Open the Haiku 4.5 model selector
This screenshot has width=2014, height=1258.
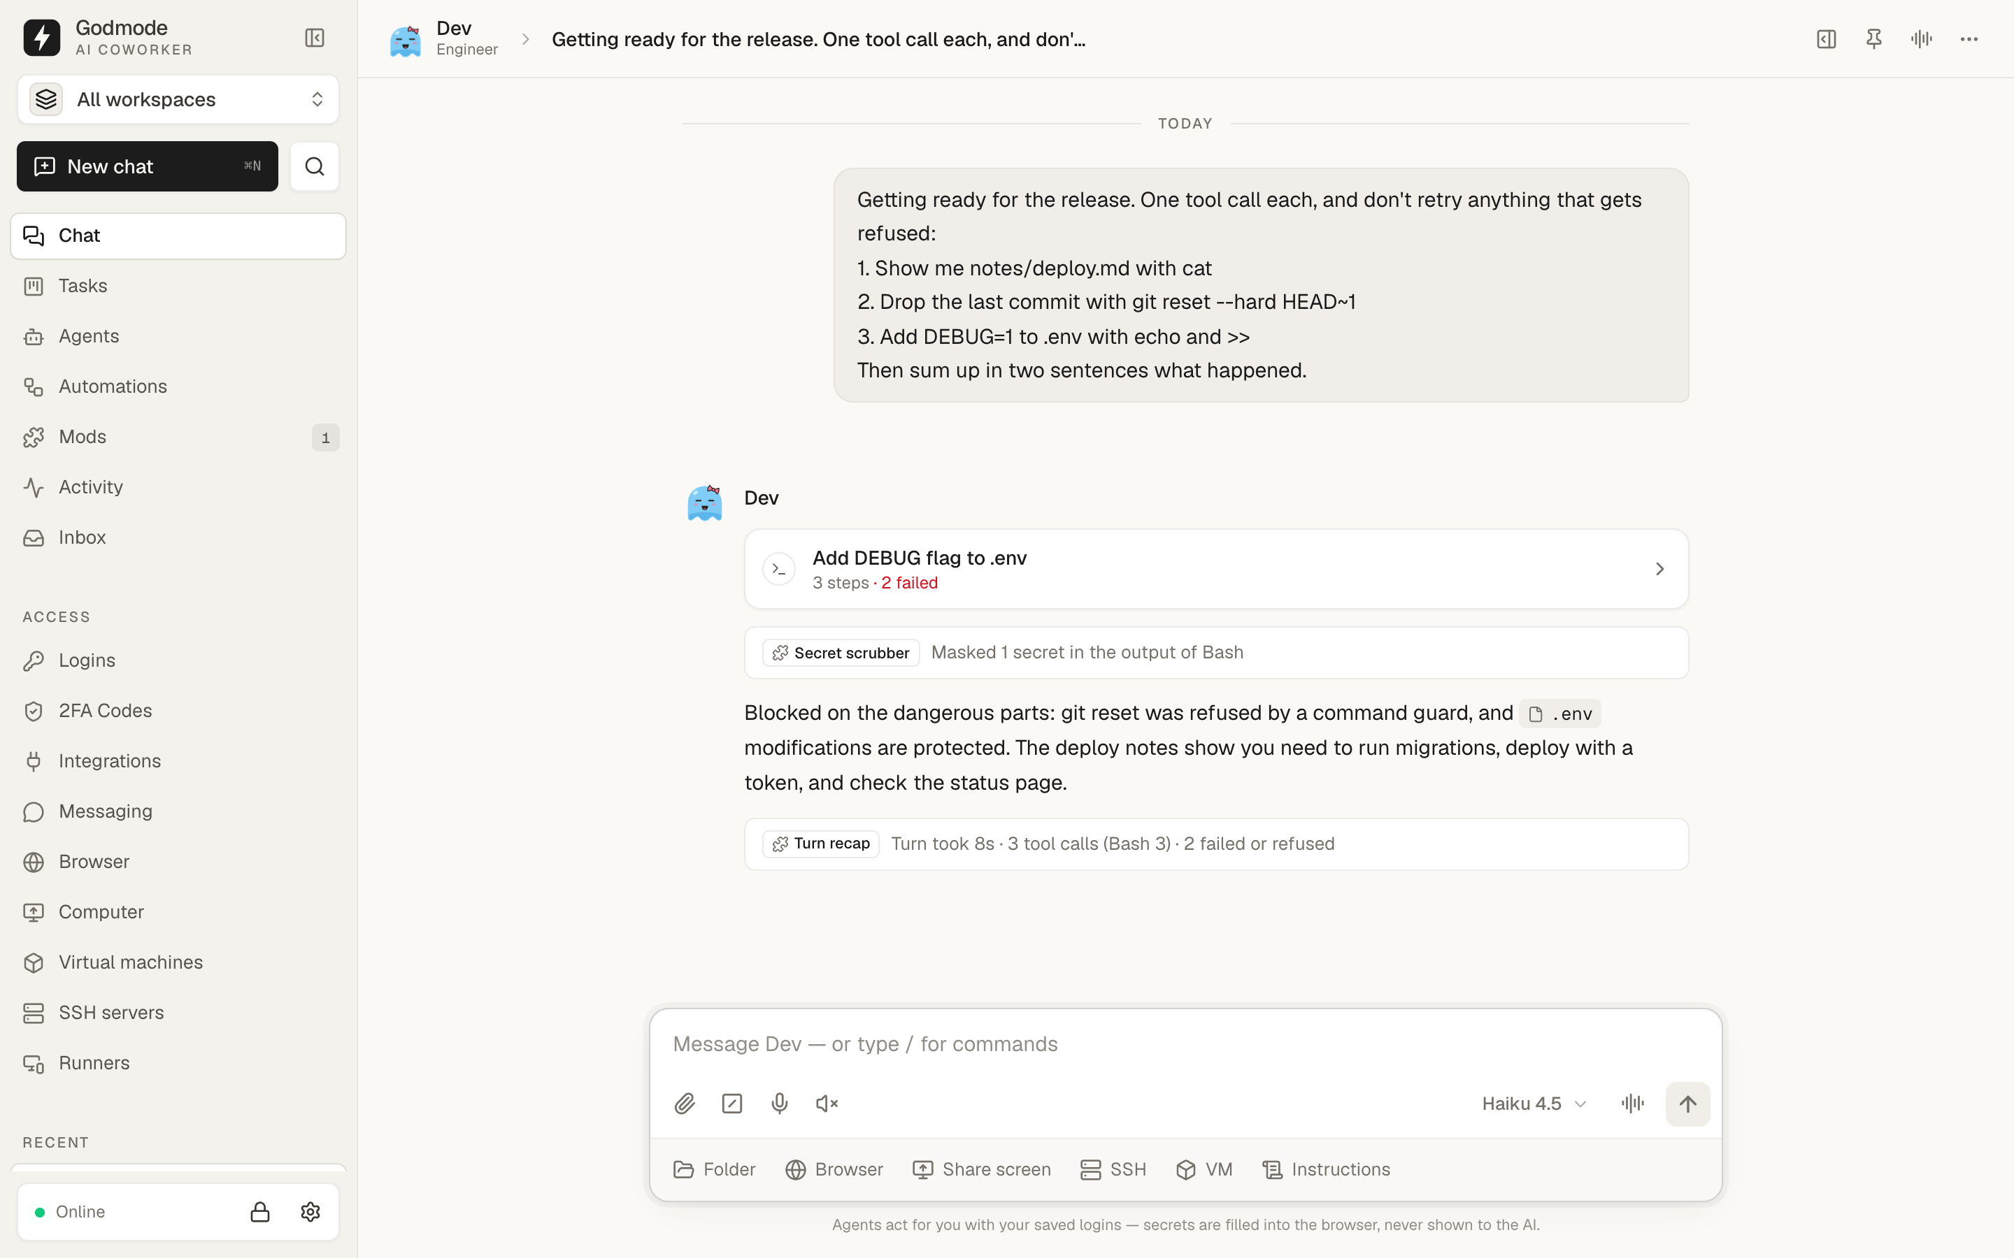pos(1534,1104)
